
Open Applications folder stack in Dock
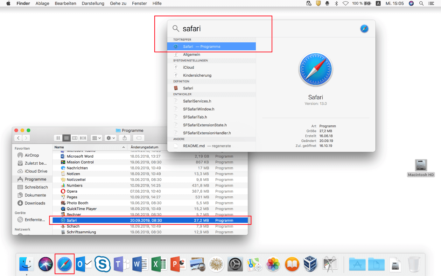pyautogui.click(x=357, y=264)
